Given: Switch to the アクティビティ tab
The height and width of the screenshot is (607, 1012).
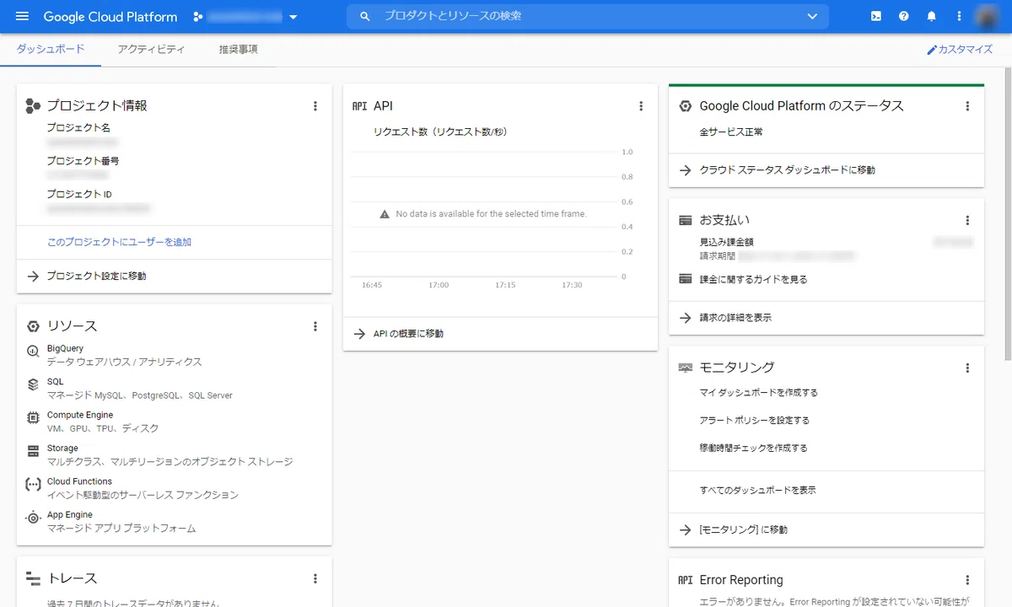Looking at the screenshot, I should click(152, 50).
